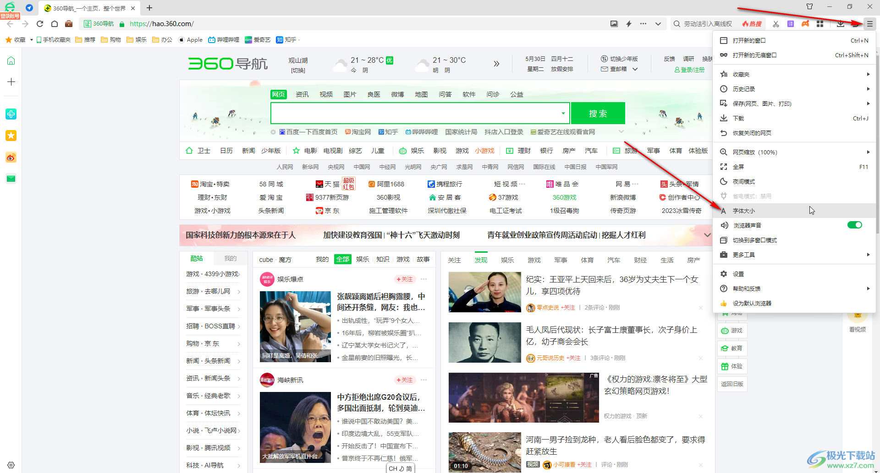880x473 pixels.
Task: Open 设置 from the menu
Action: coord(794,274)
